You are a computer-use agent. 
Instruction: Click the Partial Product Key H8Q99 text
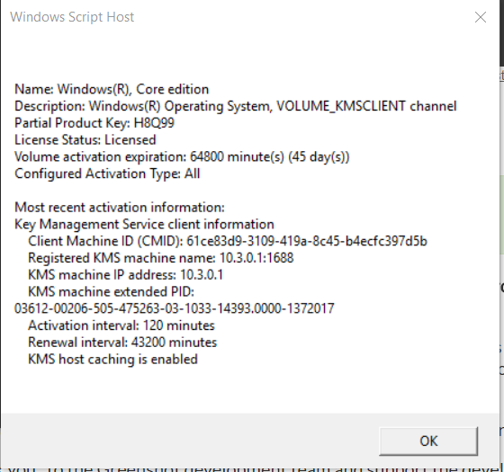[94, 123]
